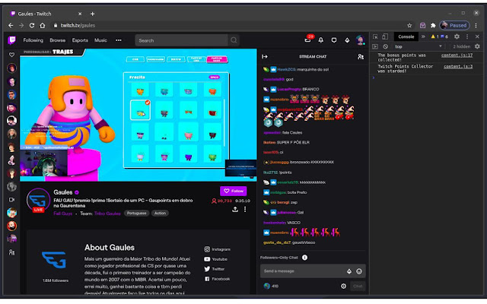The width and height of the screenshot is (487, 304).
Task: Click the pink extension icon in Chrome toolbar
Action: (x=423, y=25)
